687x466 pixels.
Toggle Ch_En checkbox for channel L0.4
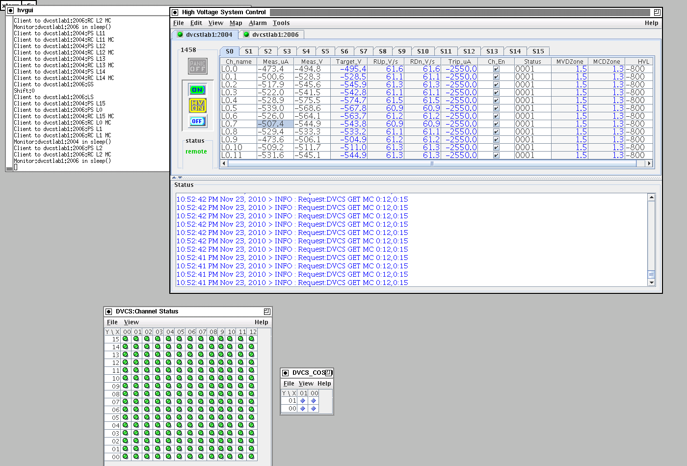[496, 101]
